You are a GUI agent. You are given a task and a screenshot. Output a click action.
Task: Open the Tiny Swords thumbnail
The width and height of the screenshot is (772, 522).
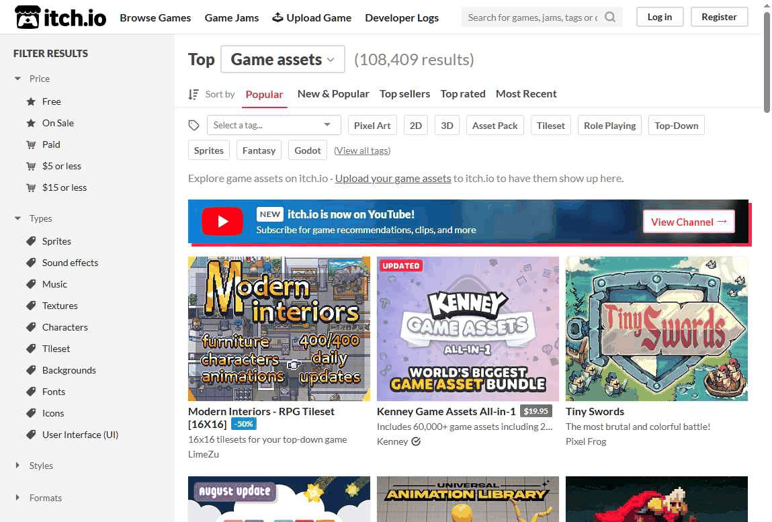657,329
